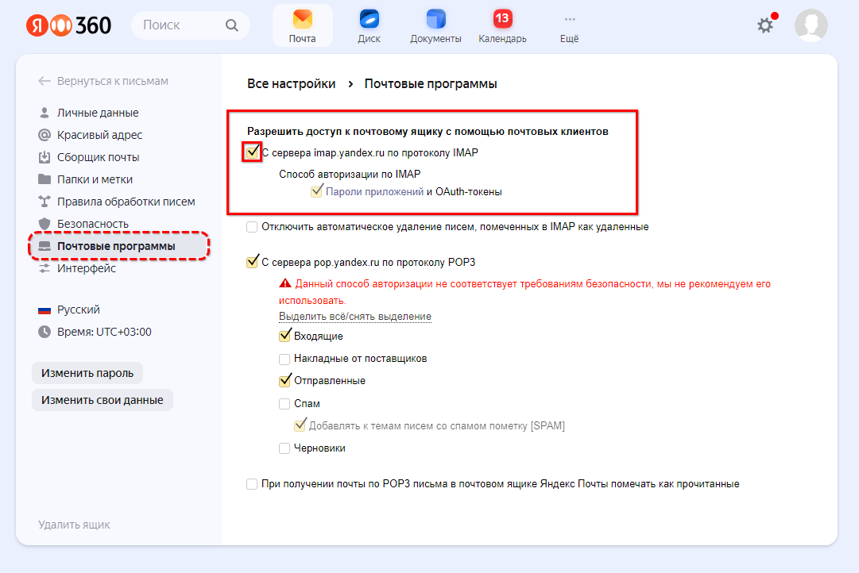Toggle the Пароли приложений и OAuth-токены checkbox
Viewport: 859px width, 573px height.
click(316, 191)
